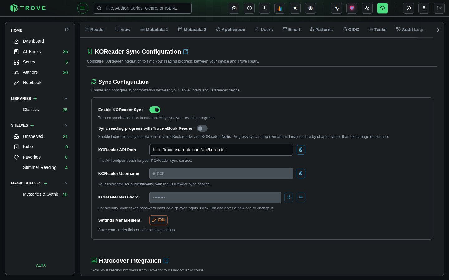Collapse the Magic Shelves section chevron
This screenshot has height=280, width=449.
coord(66,183)
